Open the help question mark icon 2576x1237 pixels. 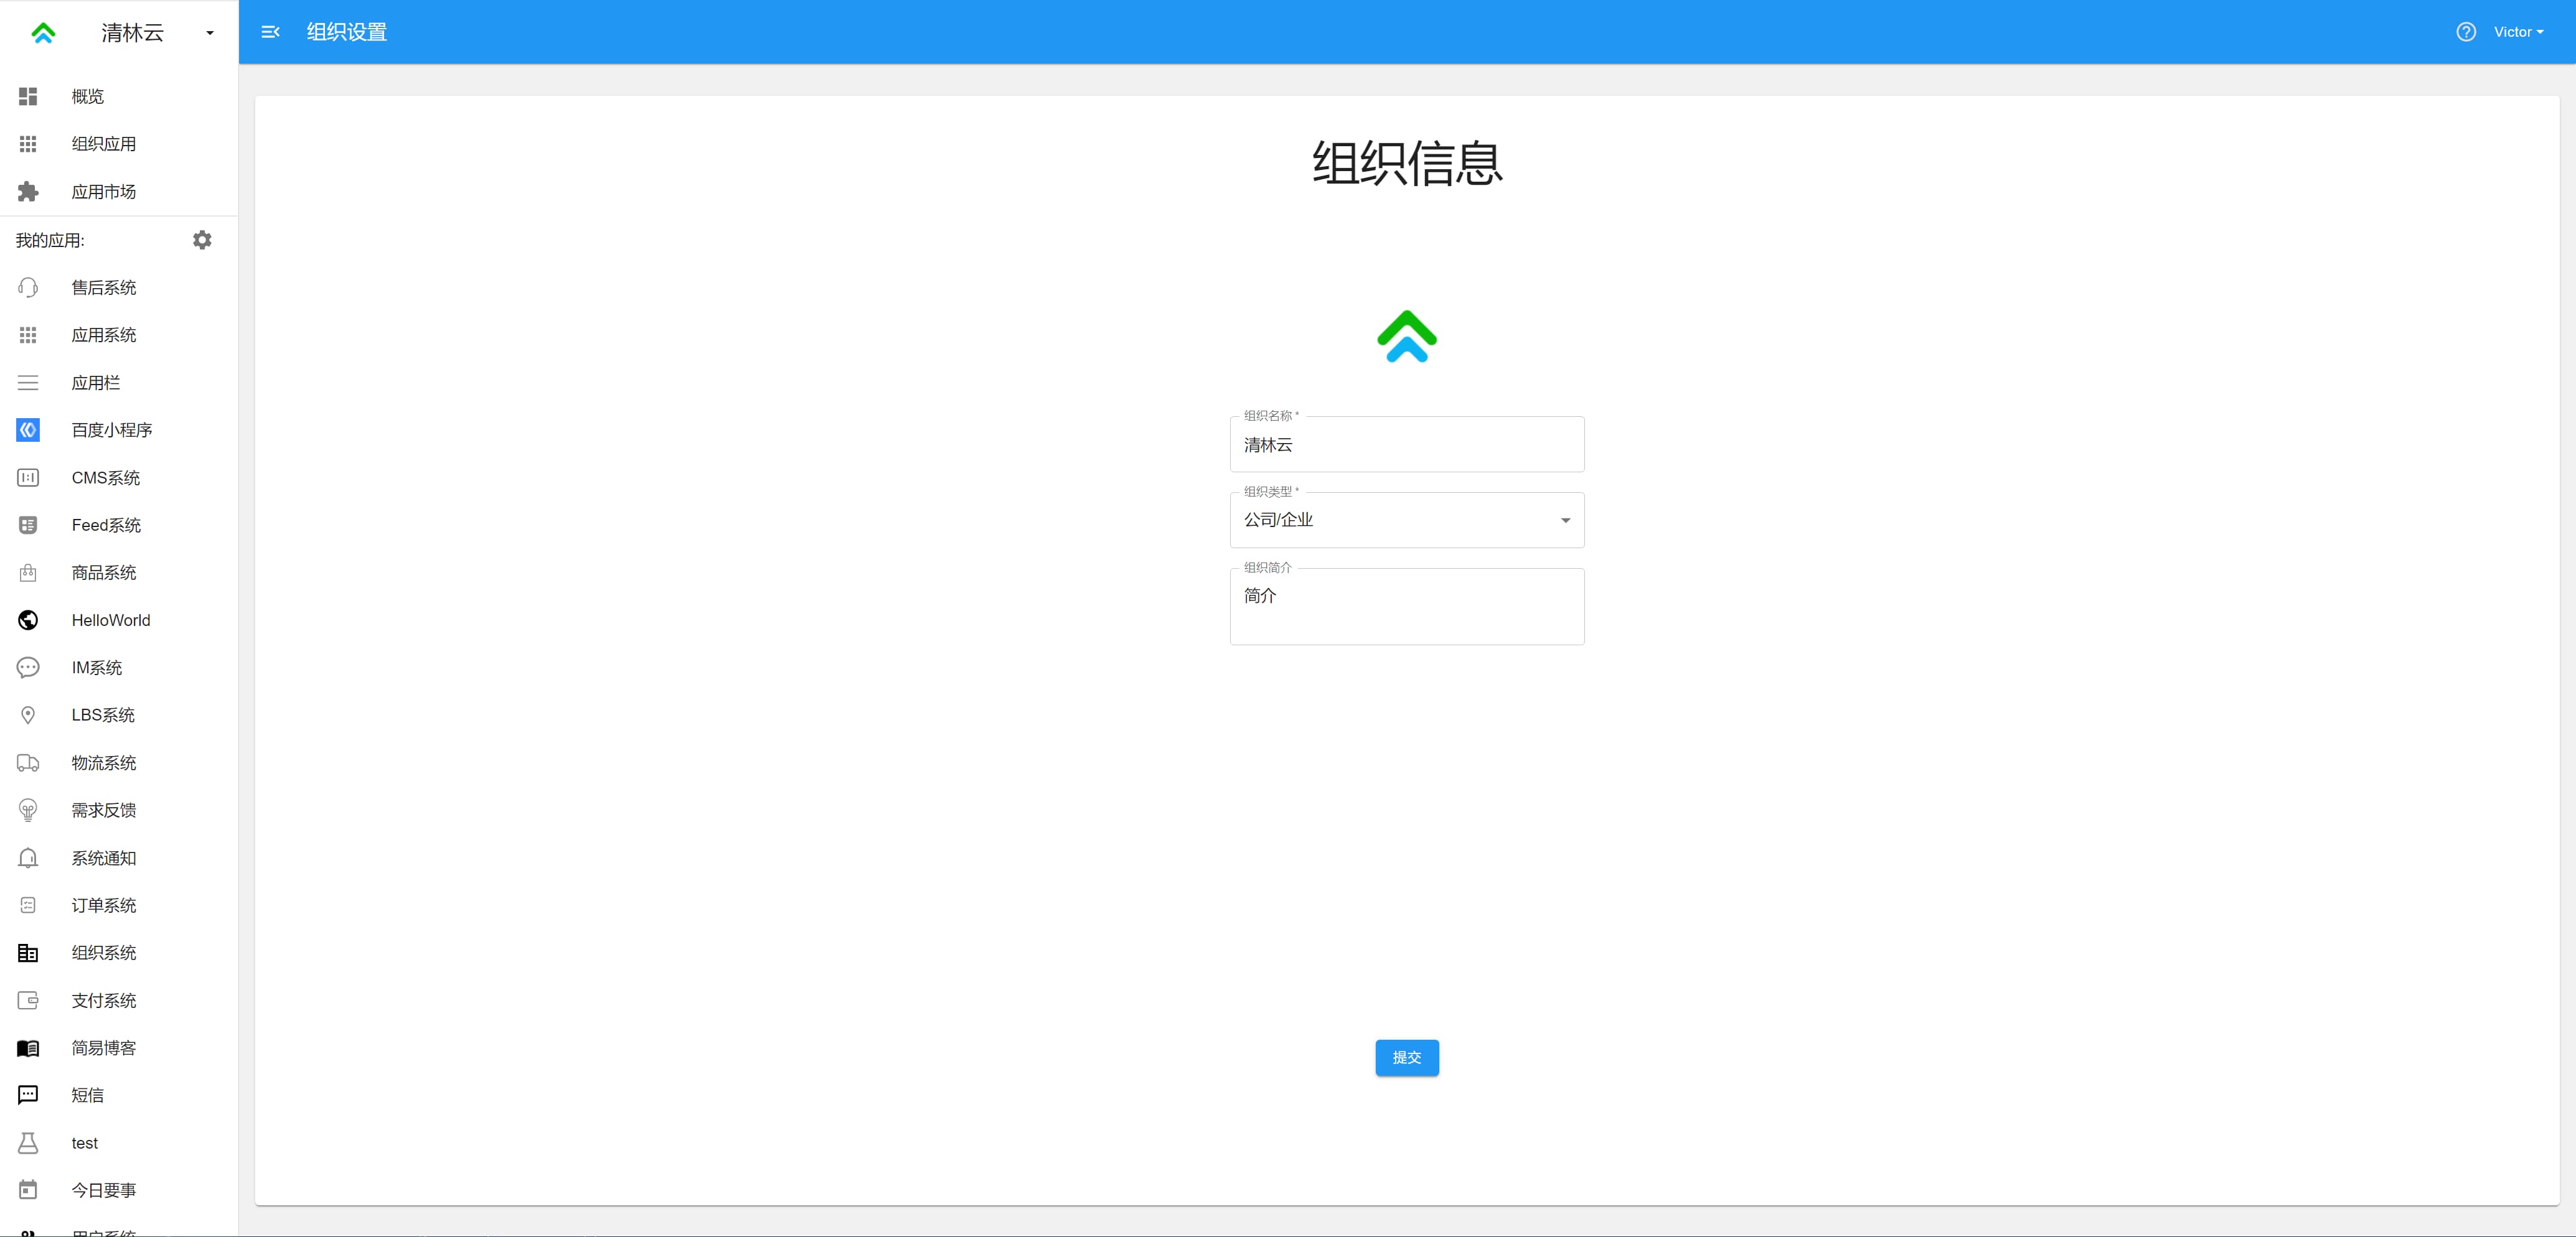[2466, 32]
